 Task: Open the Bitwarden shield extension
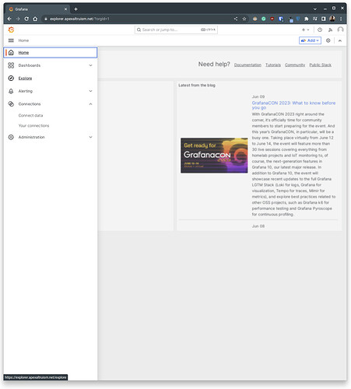[x=281, y=19]
